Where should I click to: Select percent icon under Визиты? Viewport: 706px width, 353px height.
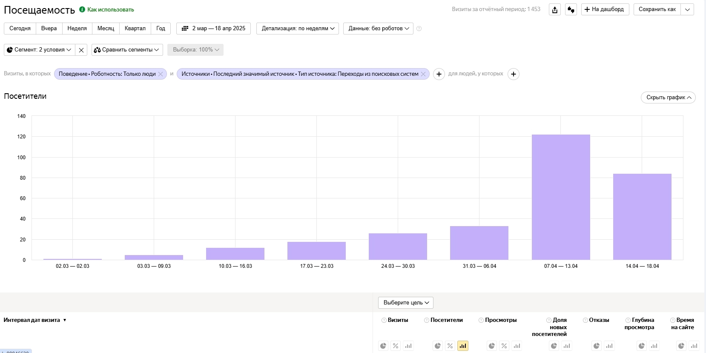396,346
